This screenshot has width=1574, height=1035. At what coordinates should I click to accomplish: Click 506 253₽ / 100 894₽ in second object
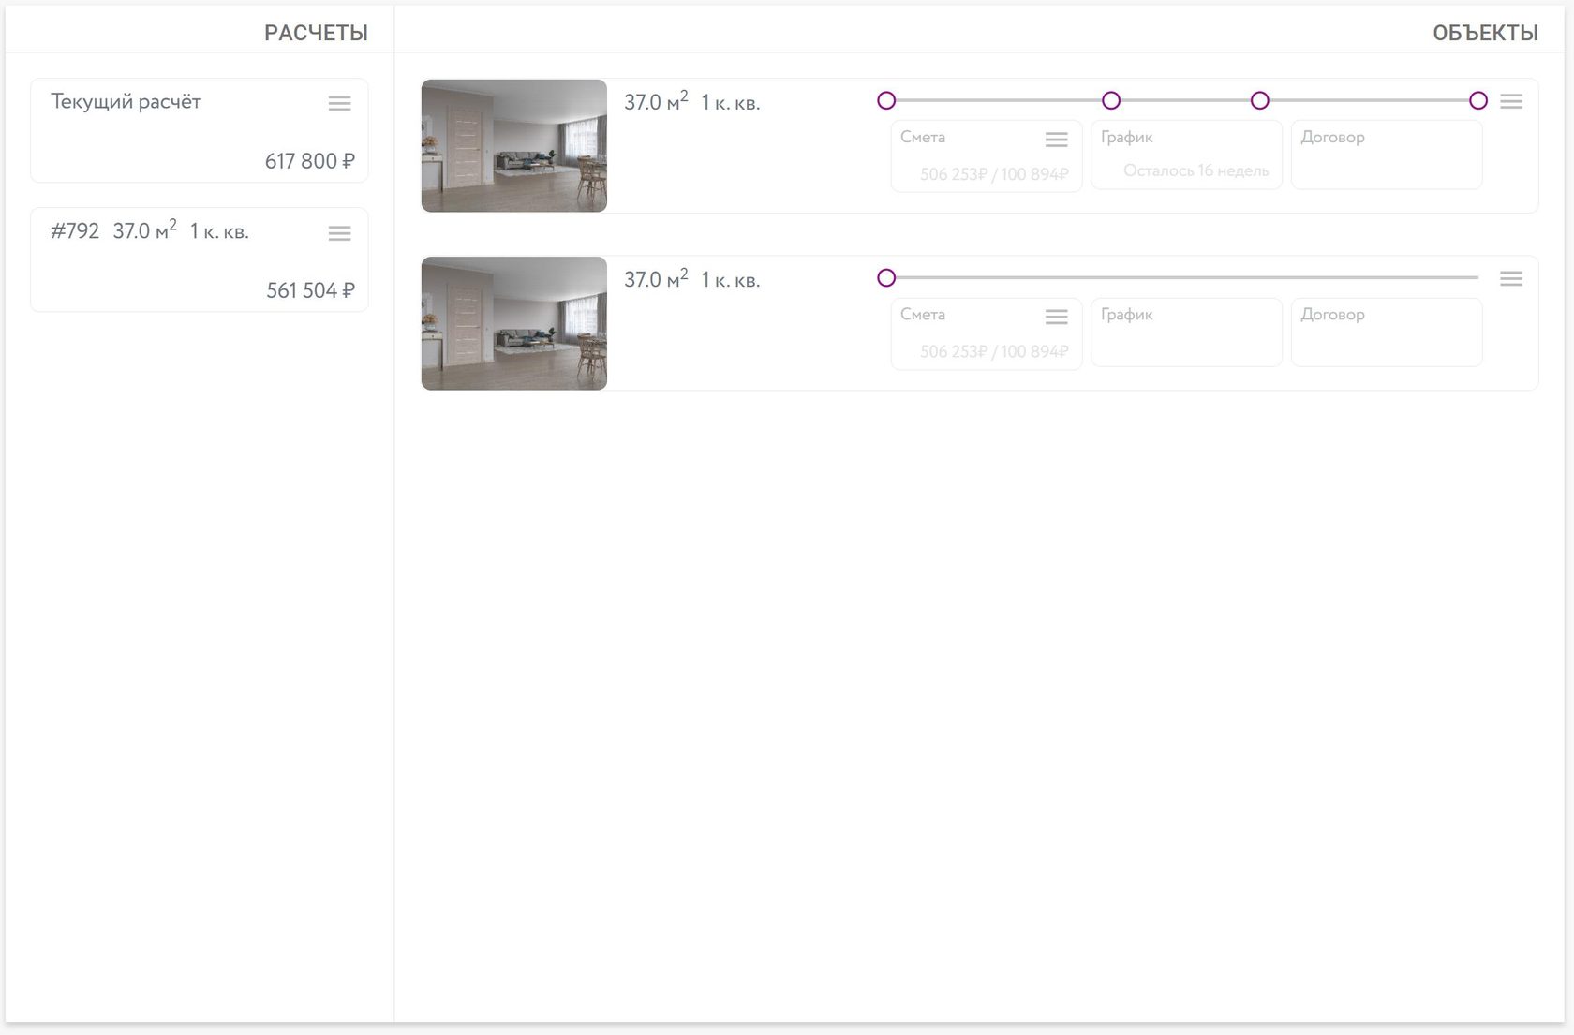tap(994, 352)
